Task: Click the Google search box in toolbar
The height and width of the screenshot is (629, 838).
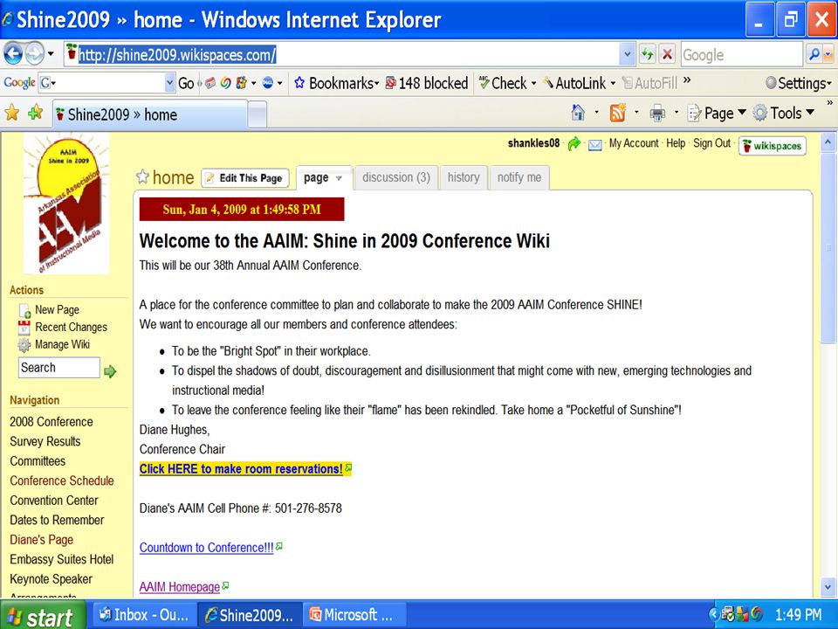Action: pos(742,54)
